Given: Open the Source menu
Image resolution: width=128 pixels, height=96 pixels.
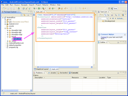Looking at the screenshot, I should pyautogui.click(x=17, y=5).
